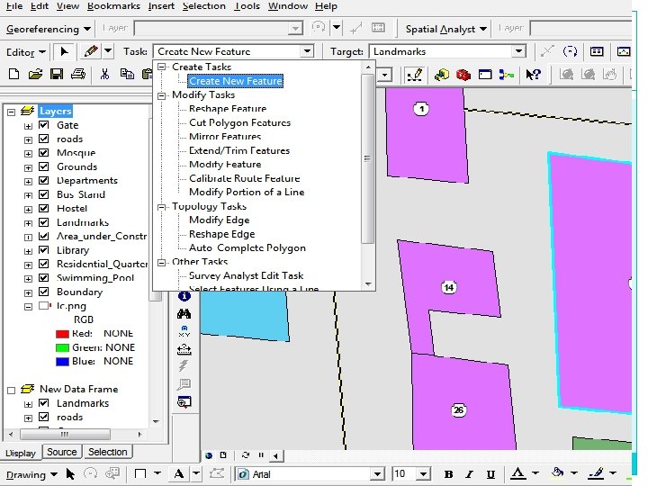This screenshot has width=648, height=486.
Task: Choose Reshape Feature task
Action: coord(228,109)
